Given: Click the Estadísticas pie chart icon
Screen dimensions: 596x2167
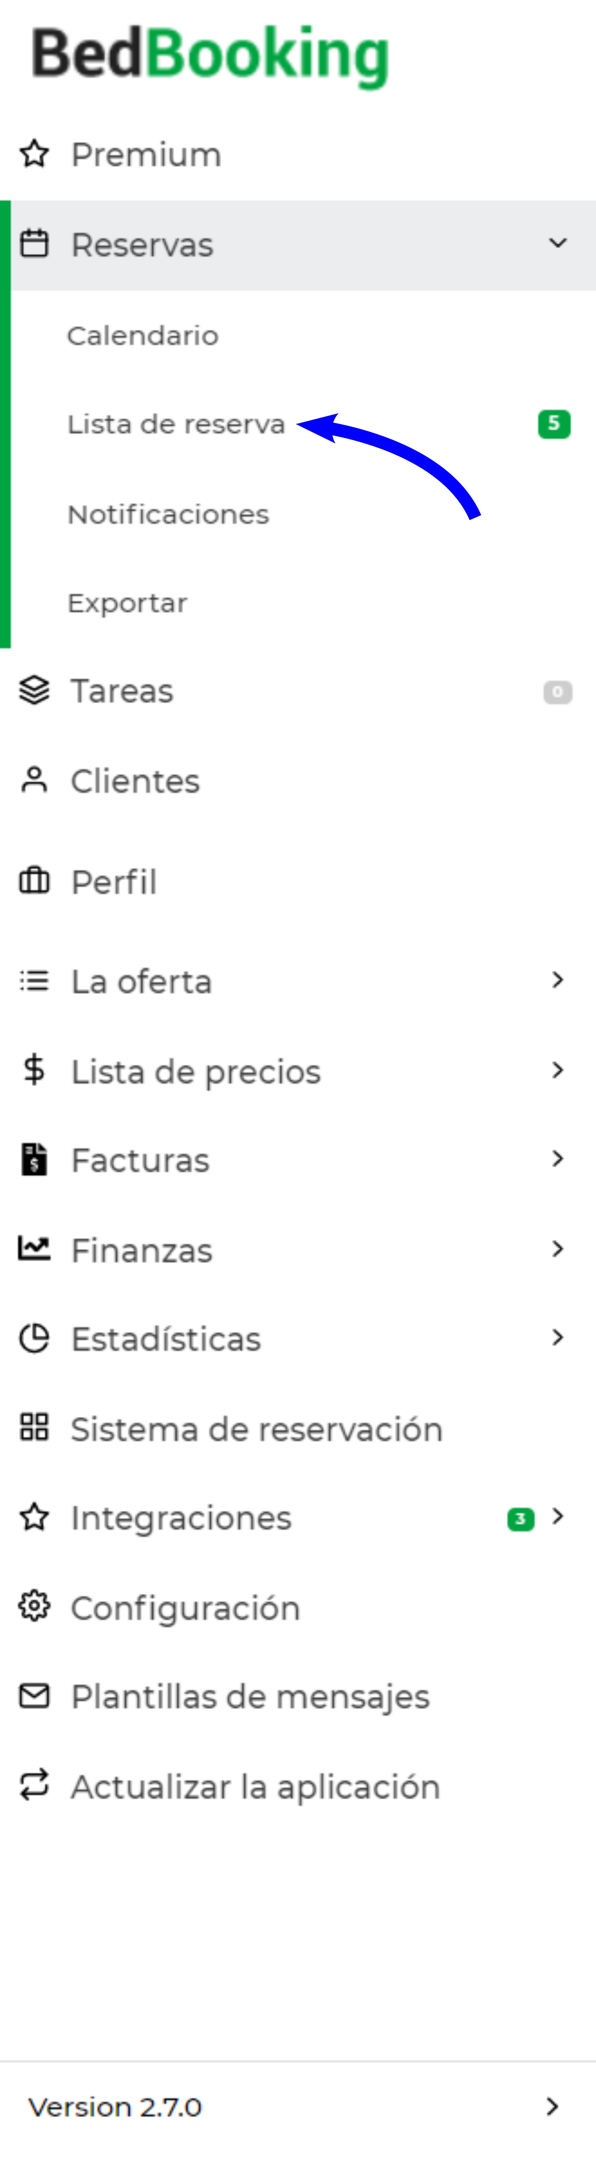Looking at the screenshot, I should [x=35, y=1338].
